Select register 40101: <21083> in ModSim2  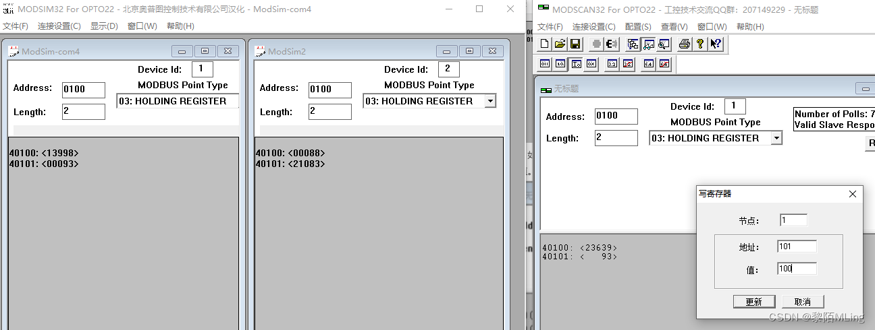click(290, 164)
